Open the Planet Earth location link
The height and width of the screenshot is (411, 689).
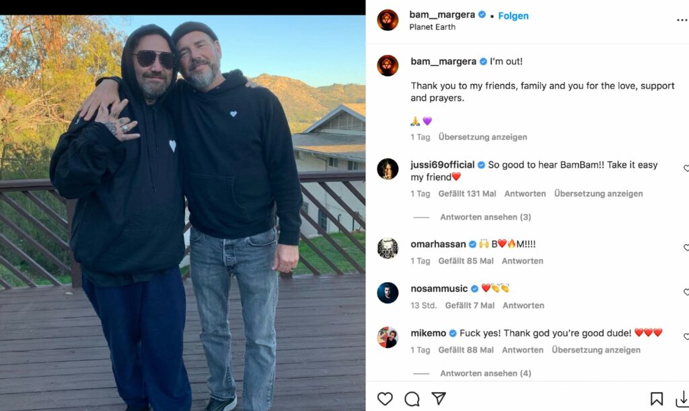pos(432,28)
